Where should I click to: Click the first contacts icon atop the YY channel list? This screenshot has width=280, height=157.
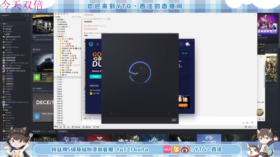[56, 14]
